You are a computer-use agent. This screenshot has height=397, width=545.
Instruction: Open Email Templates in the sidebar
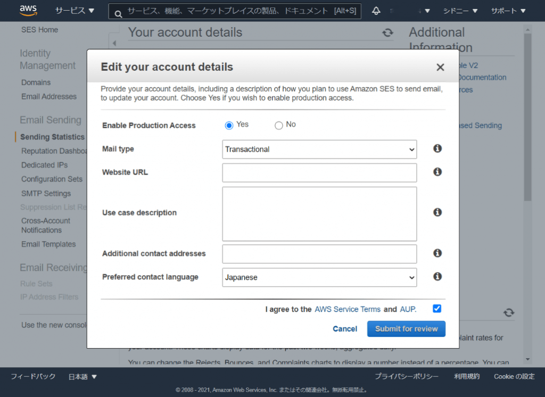point(48,244)
